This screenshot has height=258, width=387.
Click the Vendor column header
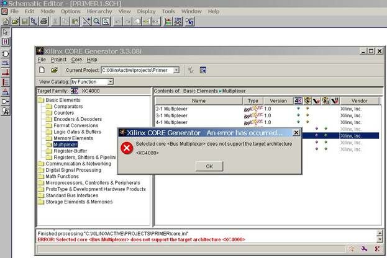point(360,101)
